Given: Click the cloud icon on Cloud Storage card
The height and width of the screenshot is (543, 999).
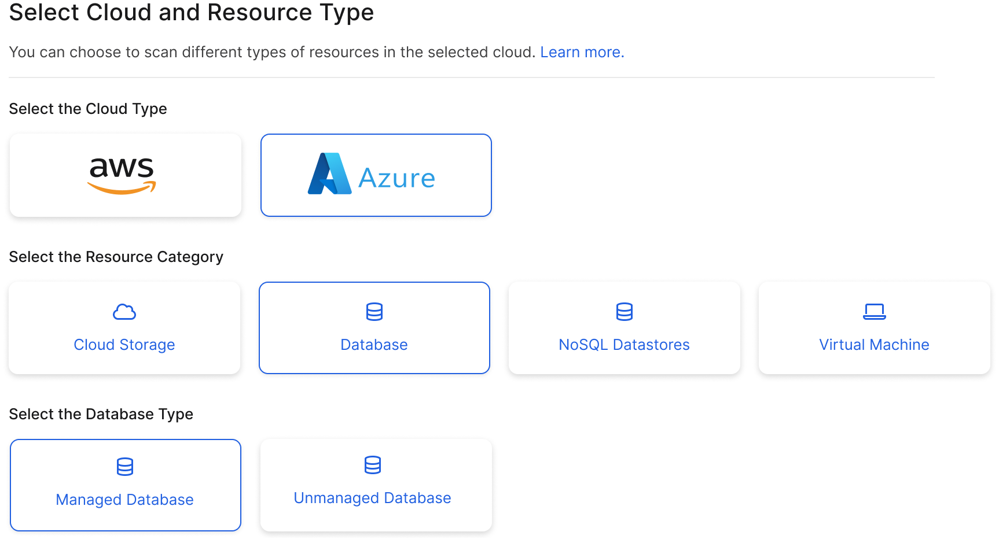Looking at the screenshot, I should [x=124, y=312].
